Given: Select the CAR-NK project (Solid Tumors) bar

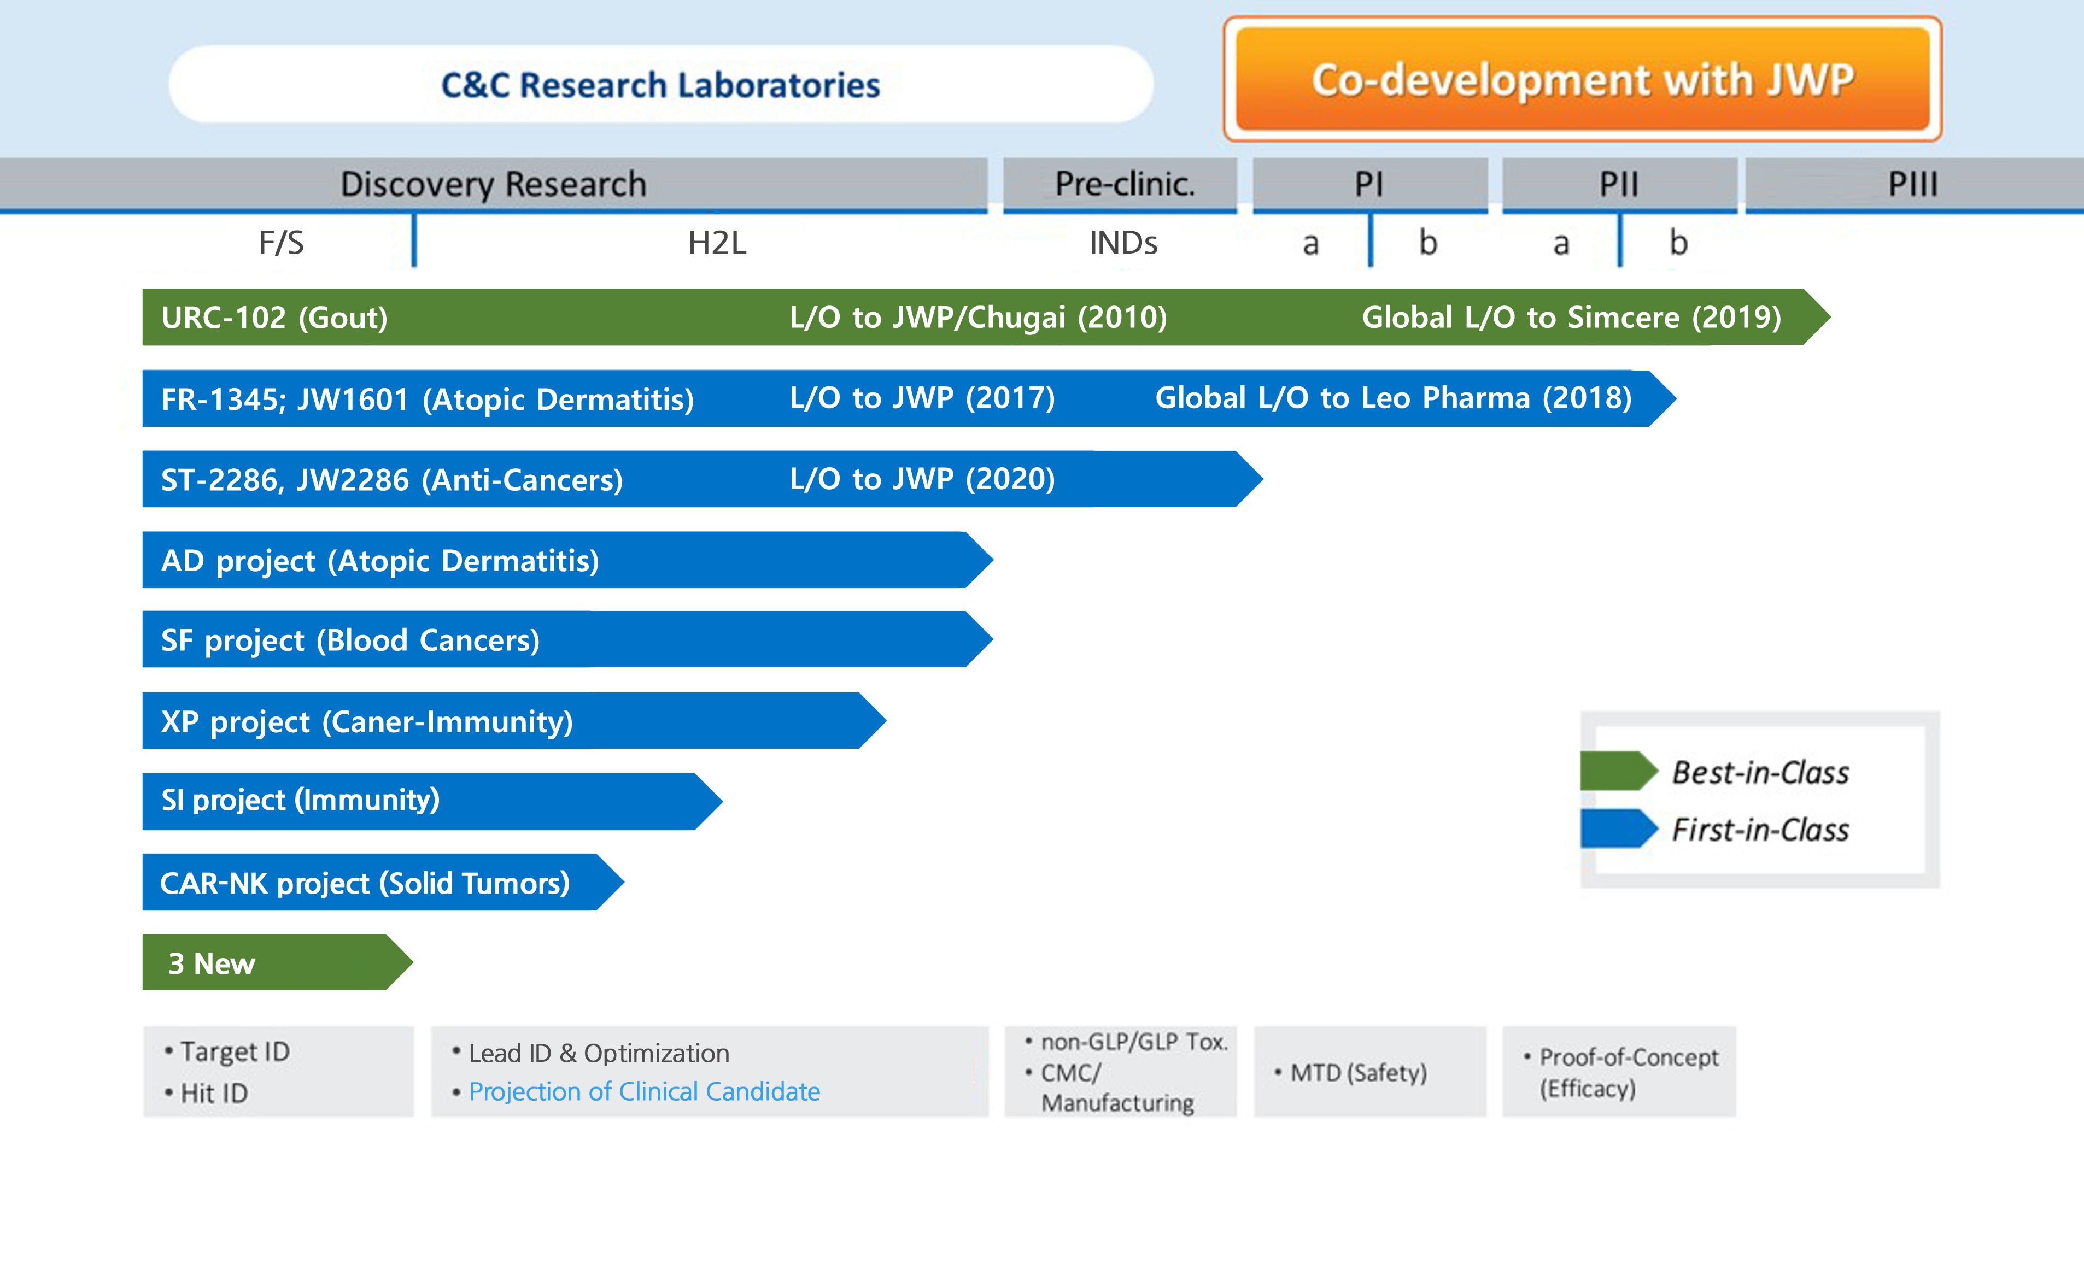Looking at the screenshot, I should tap(383, 882).
